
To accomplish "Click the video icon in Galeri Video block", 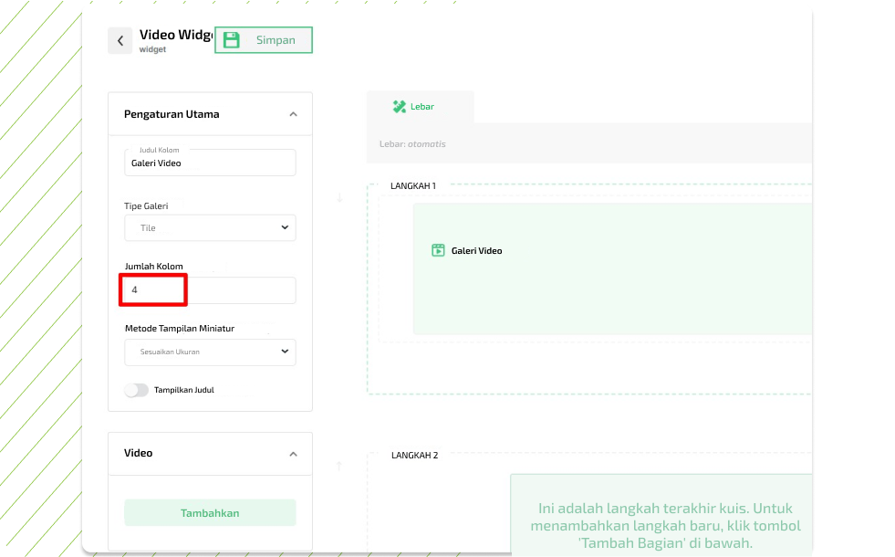I will (438, 250).
